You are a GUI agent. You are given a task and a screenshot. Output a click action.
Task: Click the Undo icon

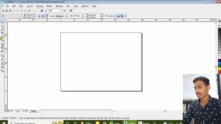point(29,11)
